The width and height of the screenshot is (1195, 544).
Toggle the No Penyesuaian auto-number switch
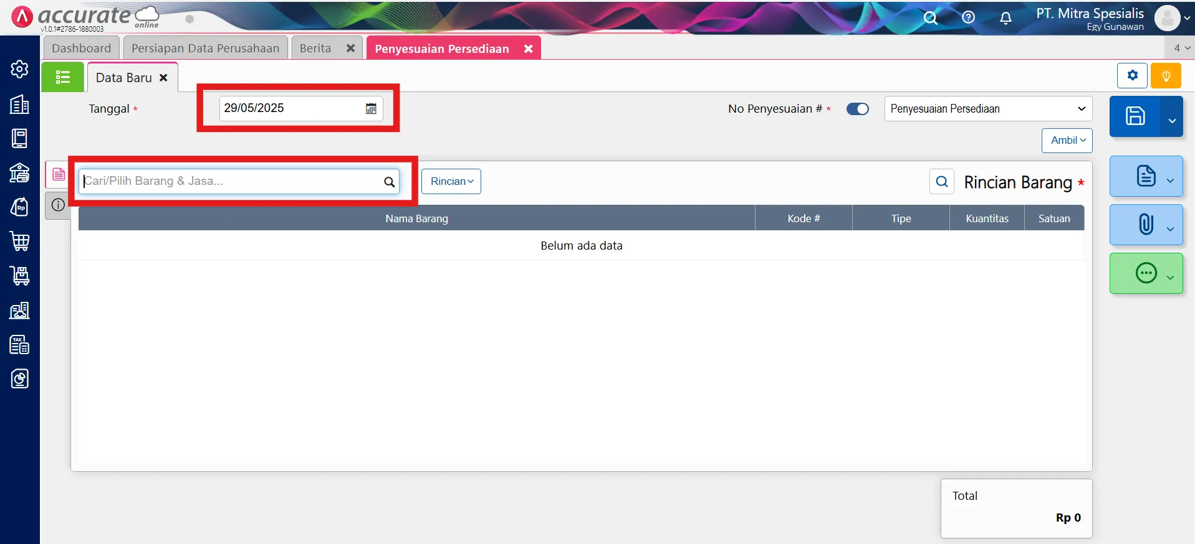click(x=857, y=109)
